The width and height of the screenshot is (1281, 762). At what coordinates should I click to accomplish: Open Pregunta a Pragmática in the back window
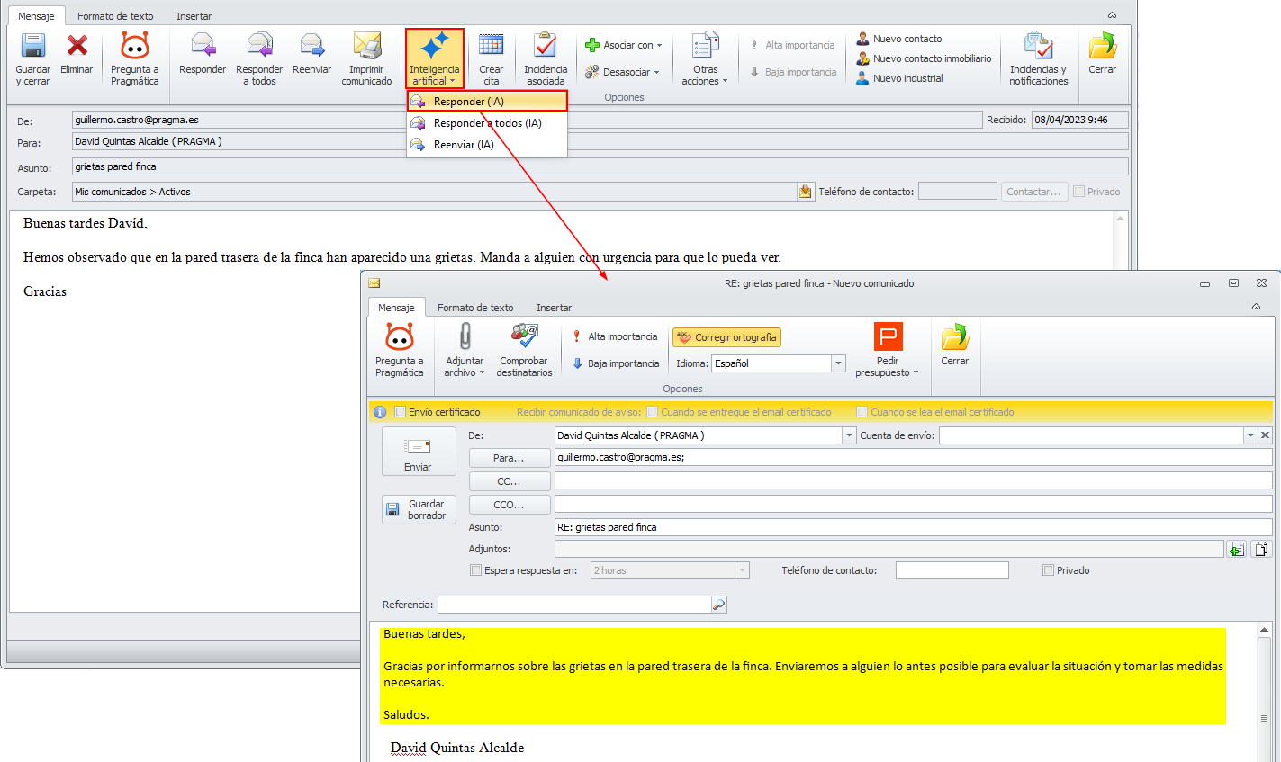click(134, 59)
